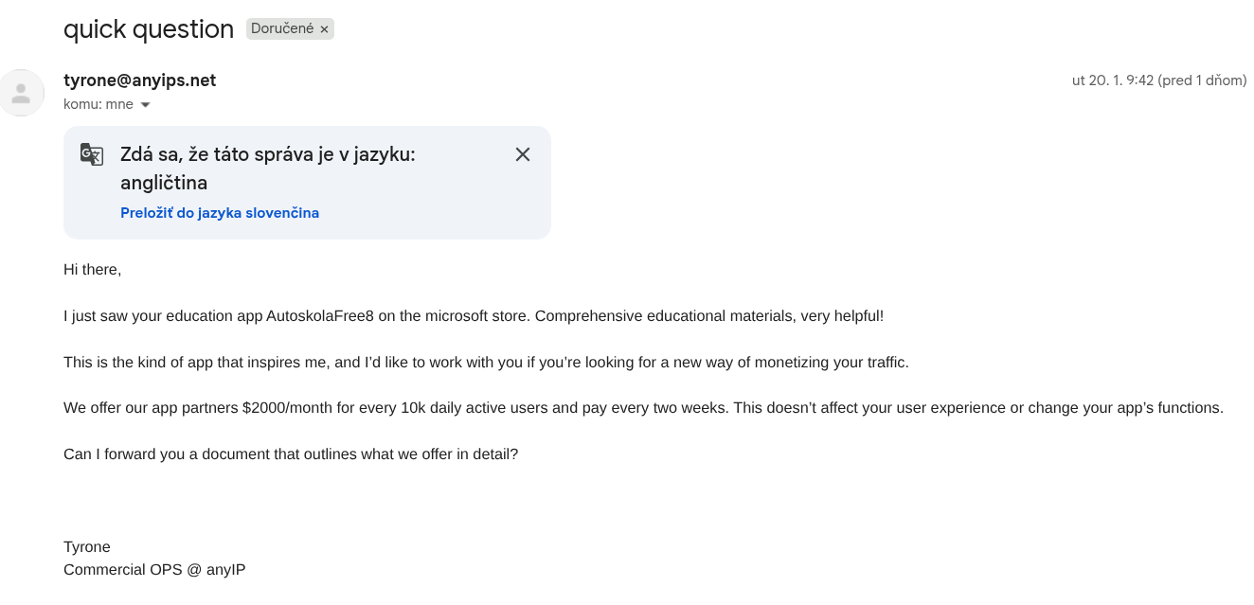Click the translate icon in the language banner

pyautogui.click(x=92, y=154)
